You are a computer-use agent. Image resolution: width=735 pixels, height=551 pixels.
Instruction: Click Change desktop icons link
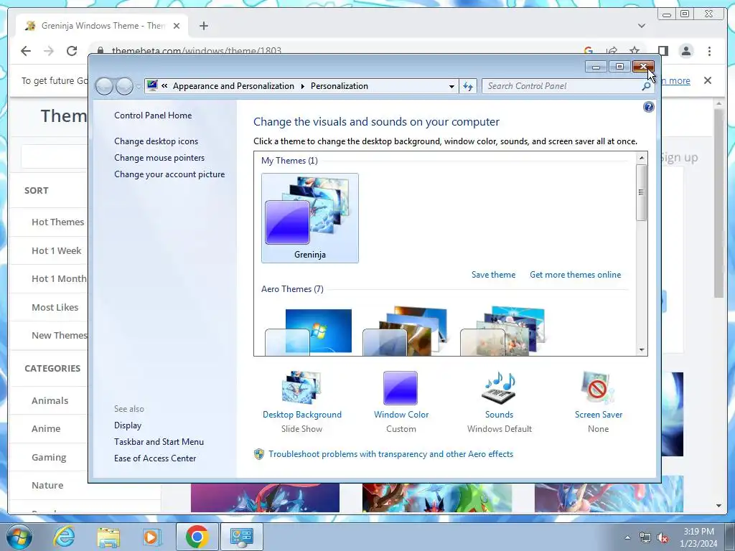[x=156, y=141]
